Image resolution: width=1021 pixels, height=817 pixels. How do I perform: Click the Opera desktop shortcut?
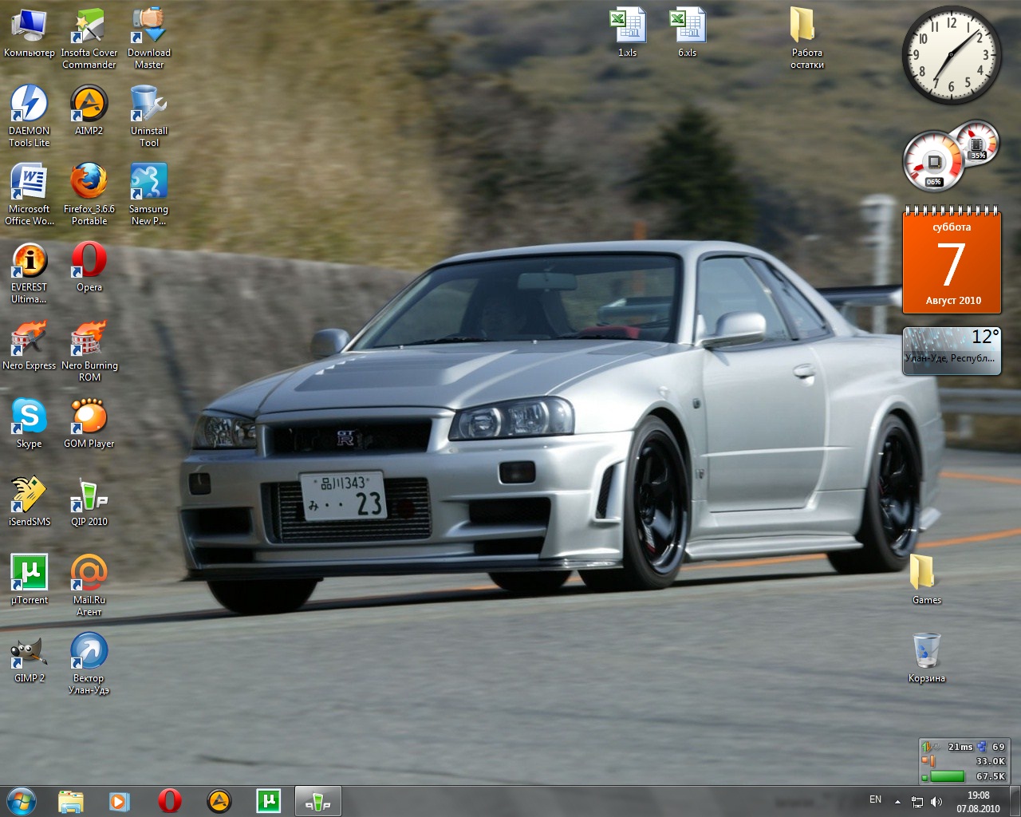point(89,261)
